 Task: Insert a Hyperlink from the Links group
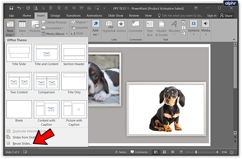tap(109, 26)
